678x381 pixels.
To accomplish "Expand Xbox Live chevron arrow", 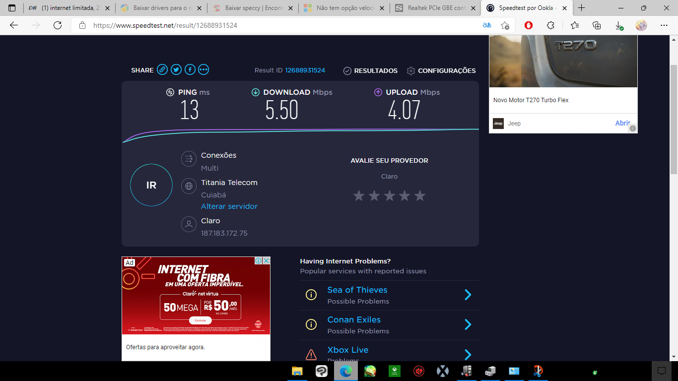I will coord(468,354).
